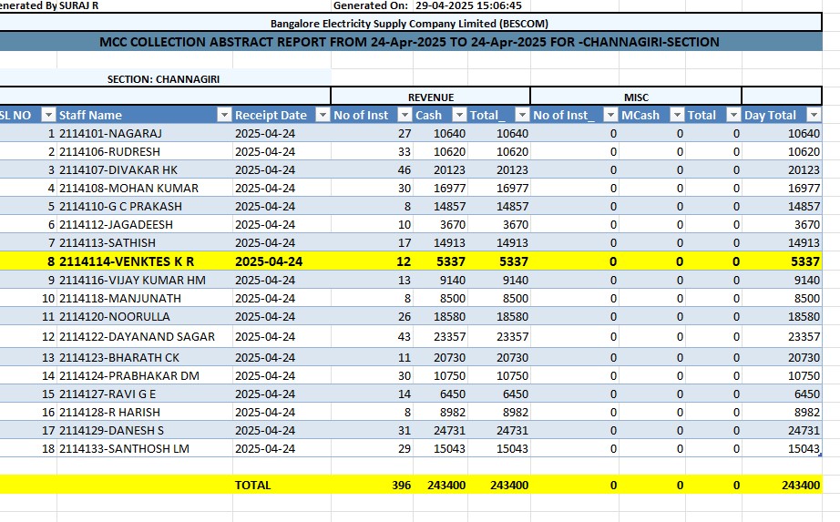
Task: Select the Day Total sum 243400
Action: [782, 485]
